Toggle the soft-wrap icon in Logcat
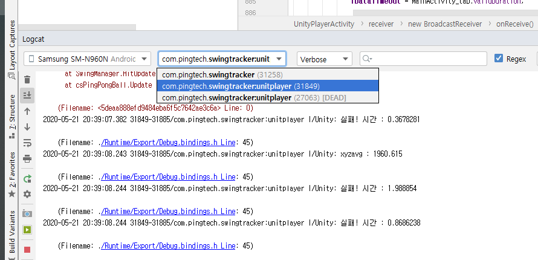Screen dimensions: 538x260 (27, 142)
